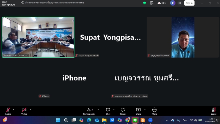
Task: Open the meeting notes icon beside the shield
Action: 152,3
